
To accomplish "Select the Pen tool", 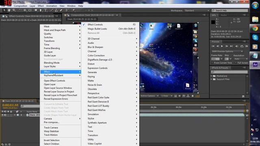I will [41, 10].
